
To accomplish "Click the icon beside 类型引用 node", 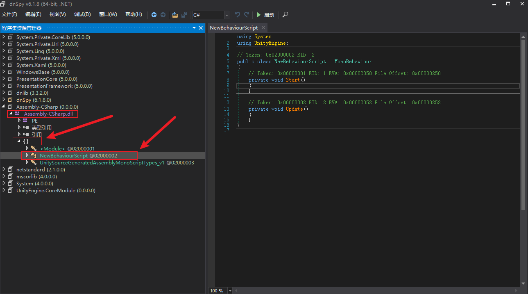I will tap(25, 128).
